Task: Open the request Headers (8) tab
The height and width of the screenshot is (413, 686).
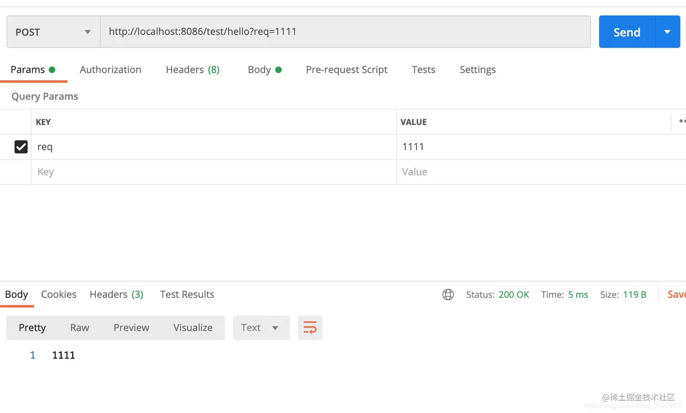Action: [192, 70]
